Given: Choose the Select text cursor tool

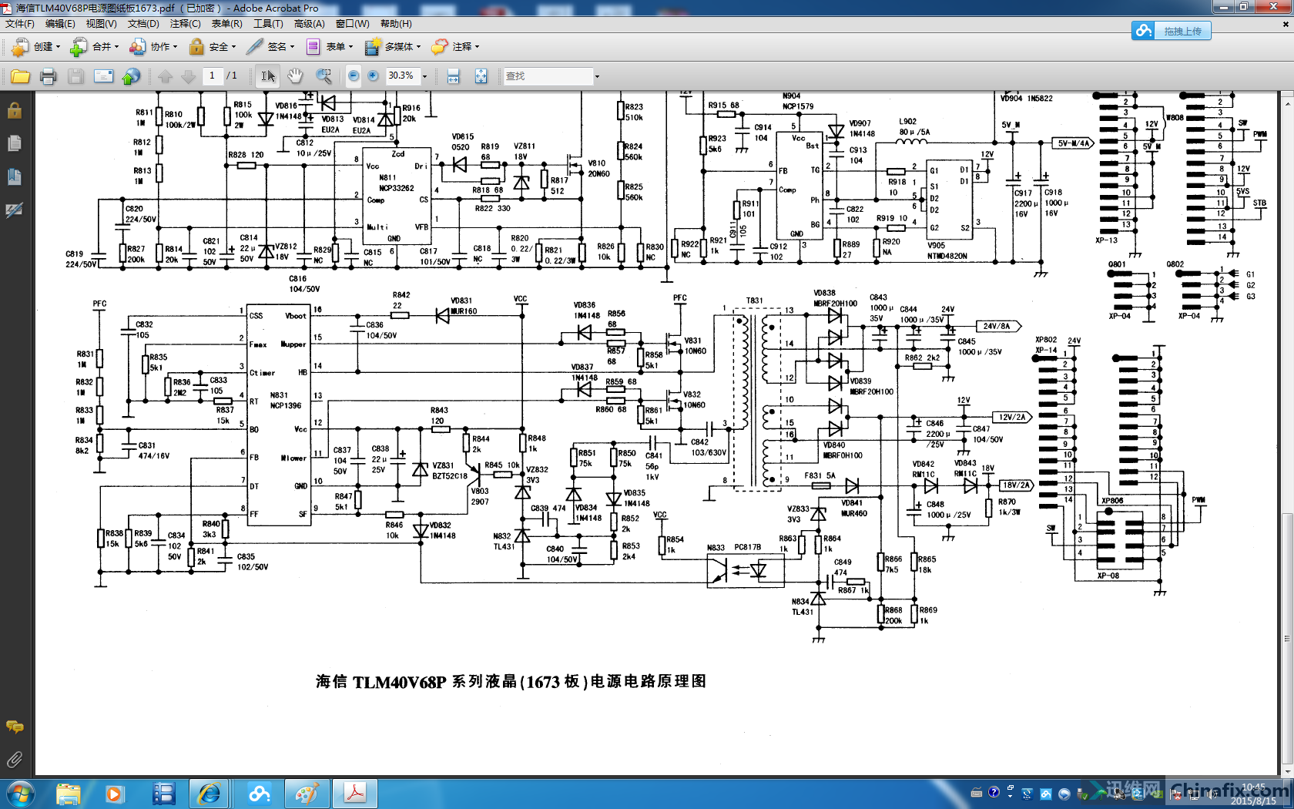Looking at the screenshot, I should (267, 76).
